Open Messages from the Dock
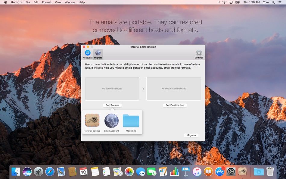 pyautogui.click(x=141, y=172)
